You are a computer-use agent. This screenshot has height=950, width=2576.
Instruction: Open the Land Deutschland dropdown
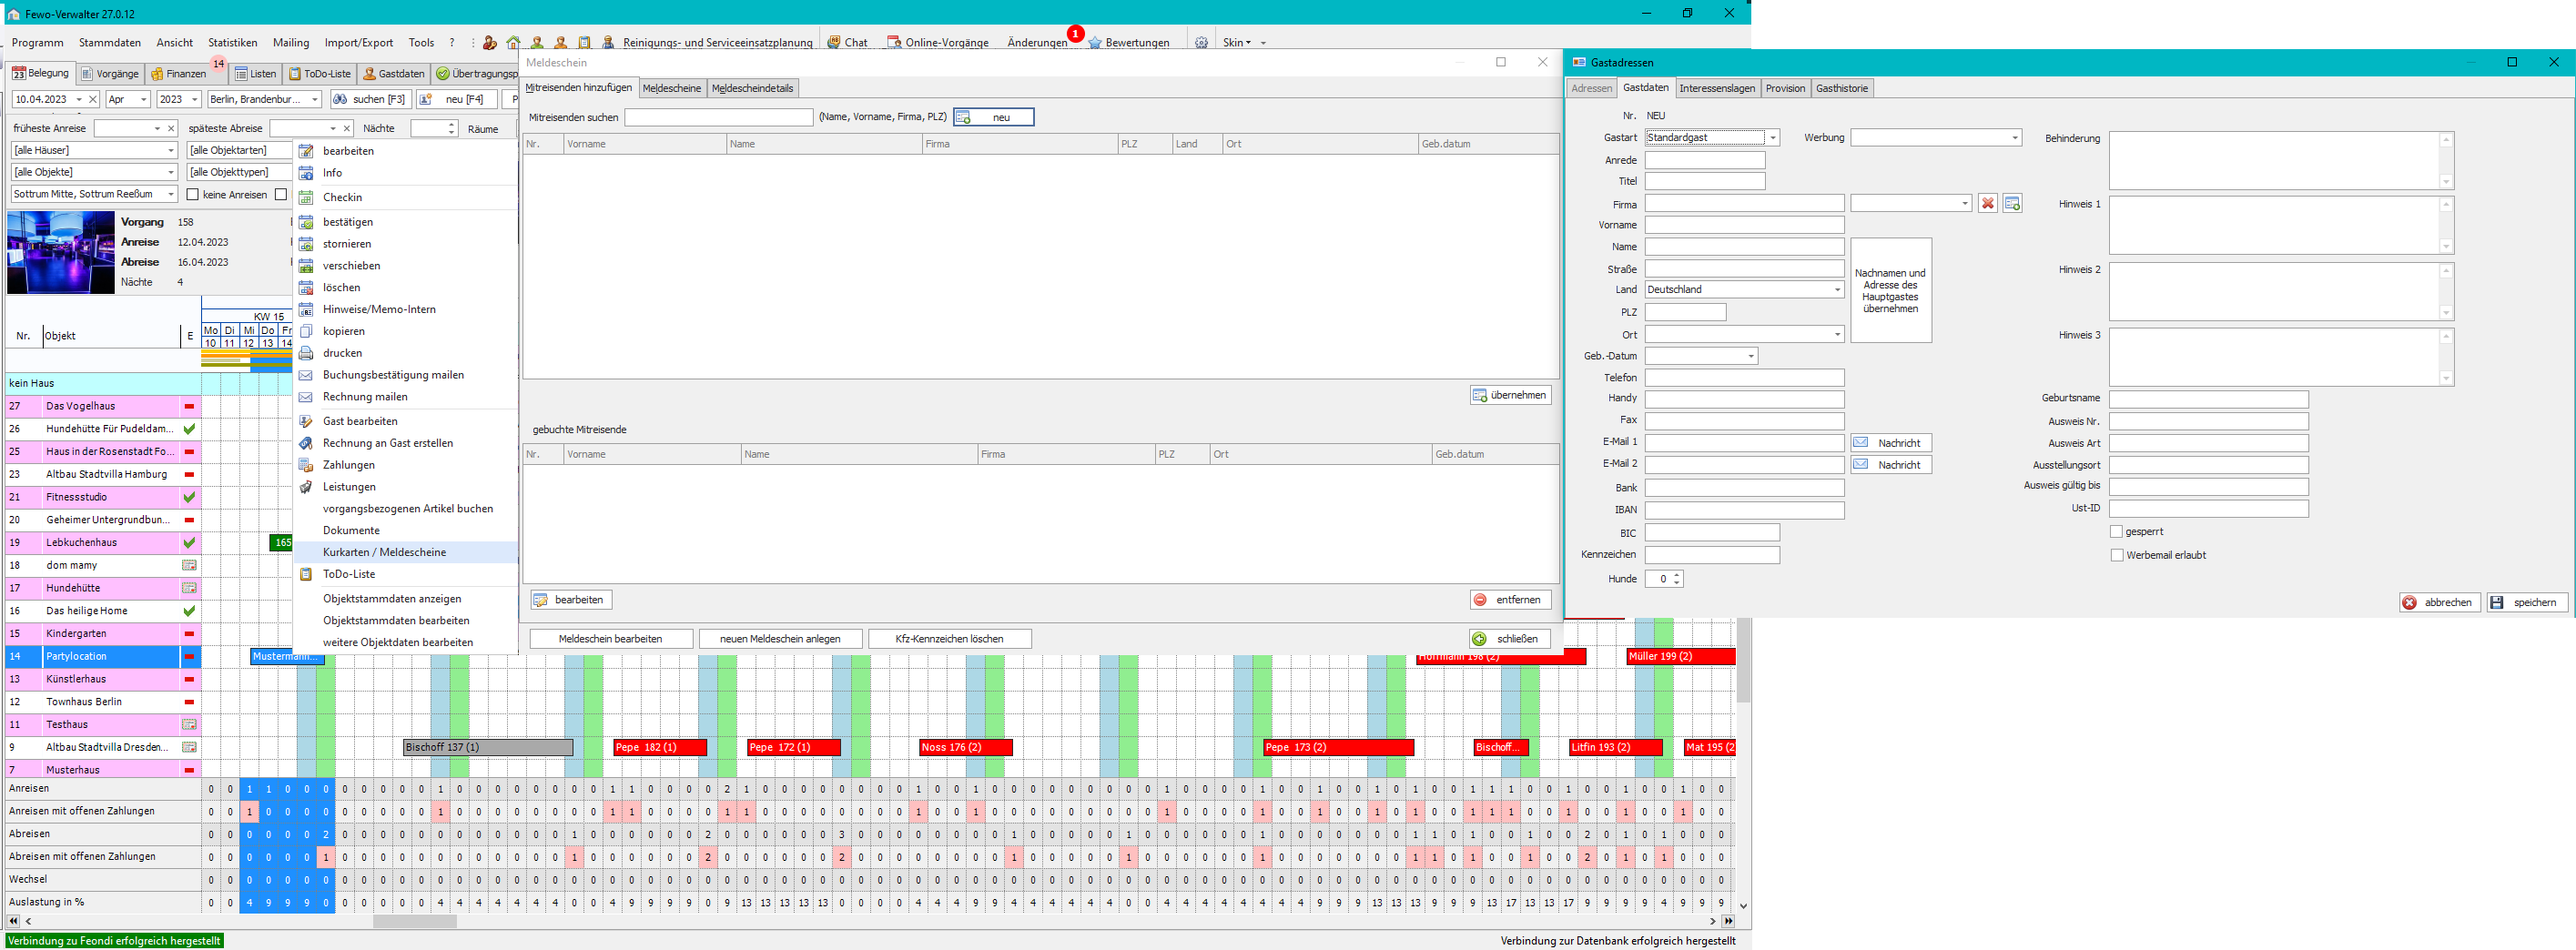1837,289
